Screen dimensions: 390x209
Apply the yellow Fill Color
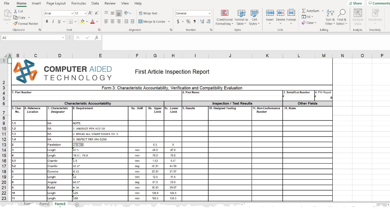82,22
